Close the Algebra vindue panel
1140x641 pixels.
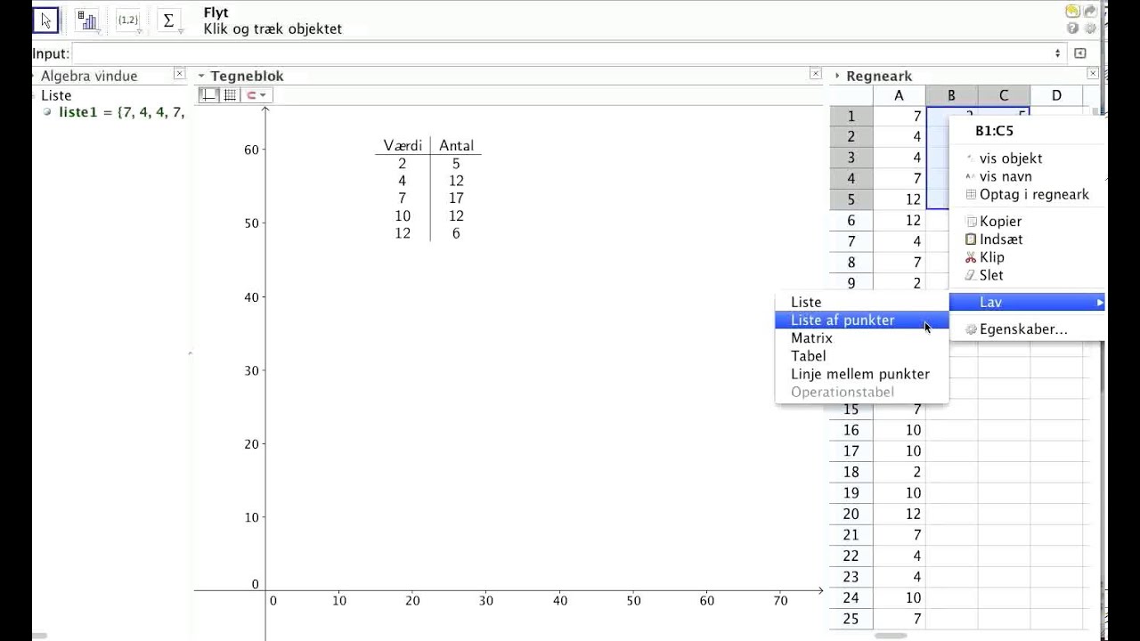[179, 75]
